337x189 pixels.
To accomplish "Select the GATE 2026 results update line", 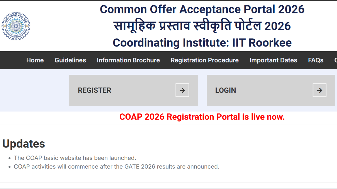I will [x=116, y=167].
